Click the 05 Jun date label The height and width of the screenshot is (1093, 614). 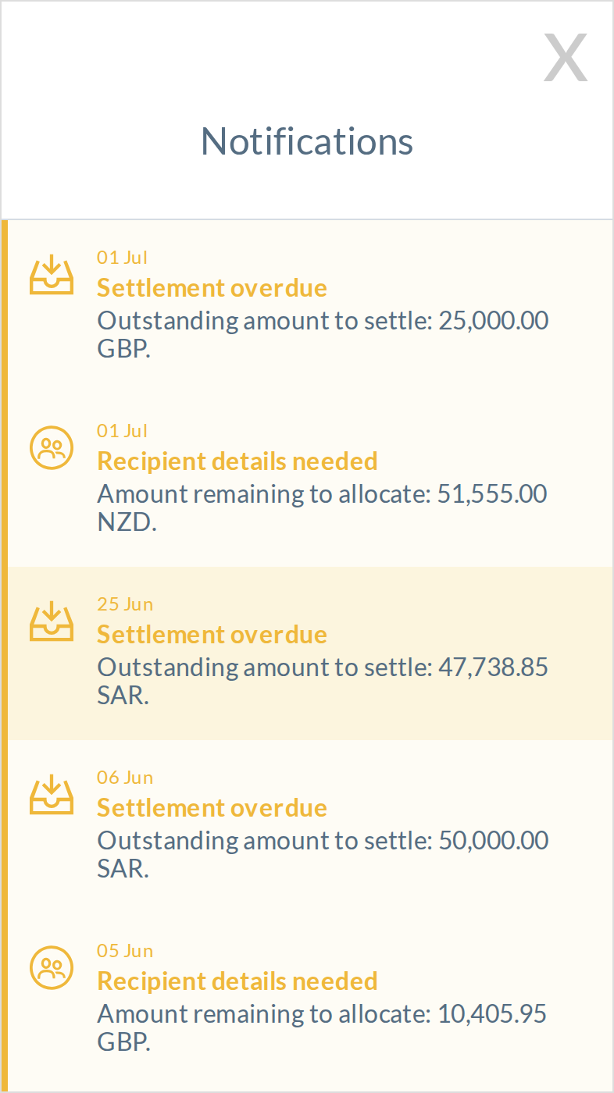(x=125, y=951)
